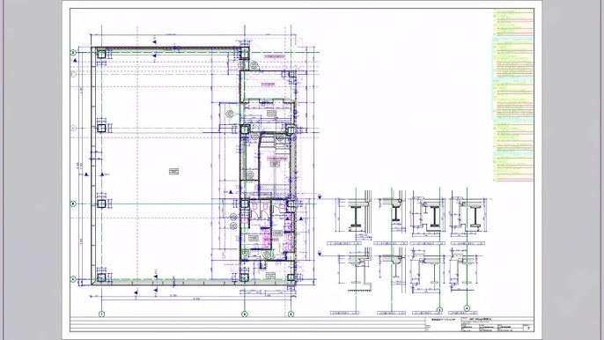
Task: Select the bottom-left corner column in the plan
Action: (101, 277)
